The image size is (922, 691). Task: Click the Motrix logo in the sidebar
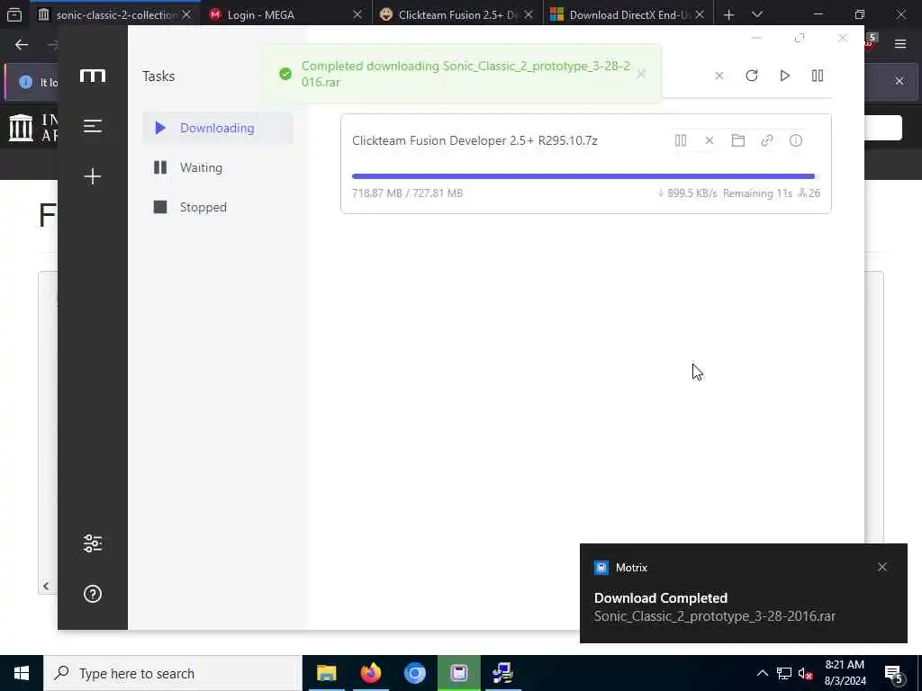[x=93, y=76]
